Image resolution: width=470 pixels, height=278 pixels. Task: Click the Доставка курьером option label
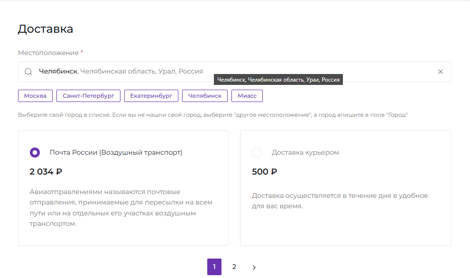pyautogui.click(x=305, y=152)
